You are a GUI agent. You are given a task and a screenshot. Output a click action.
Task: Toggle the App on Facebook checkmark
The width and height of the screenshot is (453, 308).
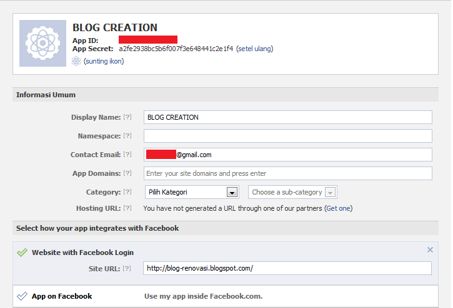(x=22, y=296)
